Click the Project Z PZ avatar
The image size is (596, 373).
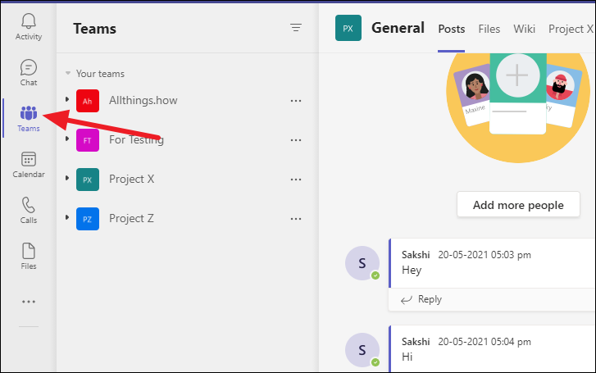tap(88, 219)
